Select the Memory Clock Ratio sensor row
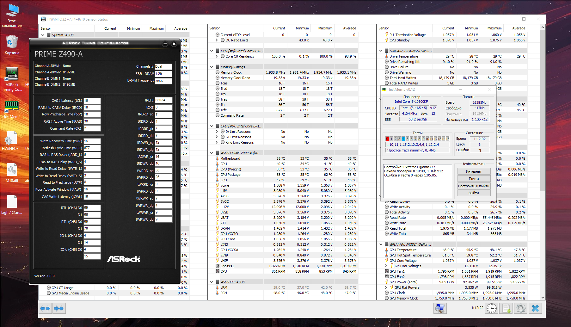 [x=283, y=78]
